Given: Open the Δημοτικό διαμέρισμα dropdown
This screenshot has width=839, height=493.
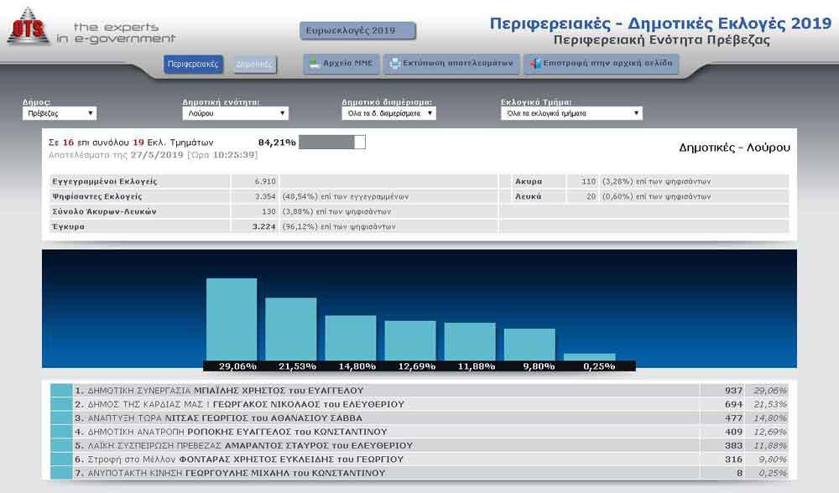Looking at the screenshot, I should click(389, 113).
